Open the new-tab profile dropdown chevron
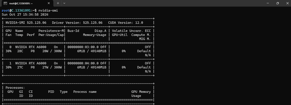 point(64,3)
